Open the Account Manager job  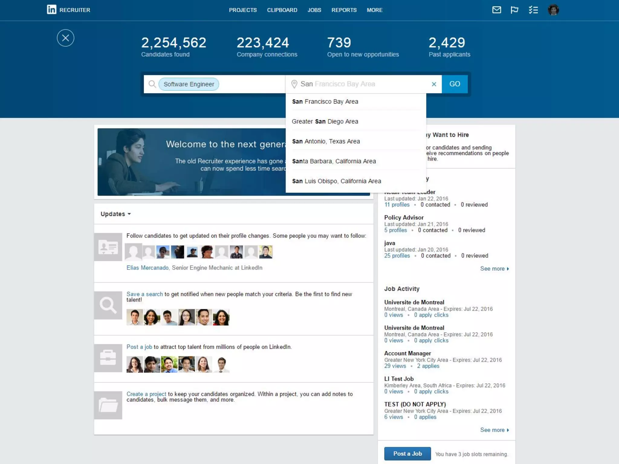tap(407, 353)
